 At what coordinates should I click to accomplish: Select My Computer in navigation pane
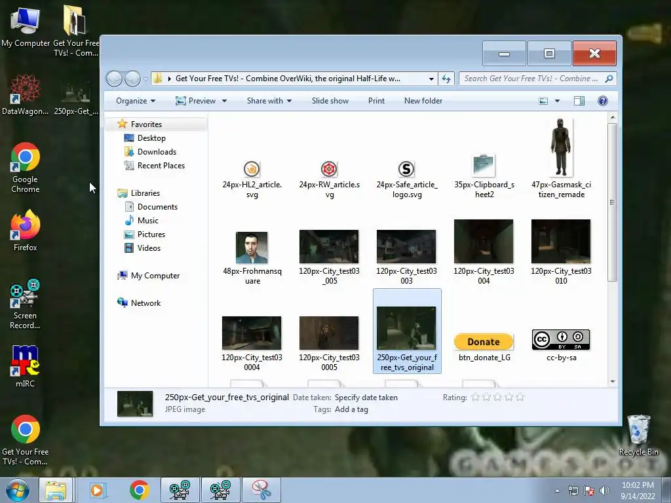coord(155,276)
